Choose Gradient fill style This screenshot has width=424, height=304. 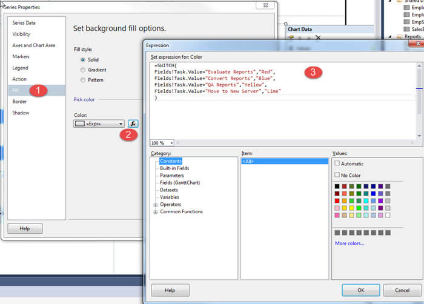[x=83, y=70]
